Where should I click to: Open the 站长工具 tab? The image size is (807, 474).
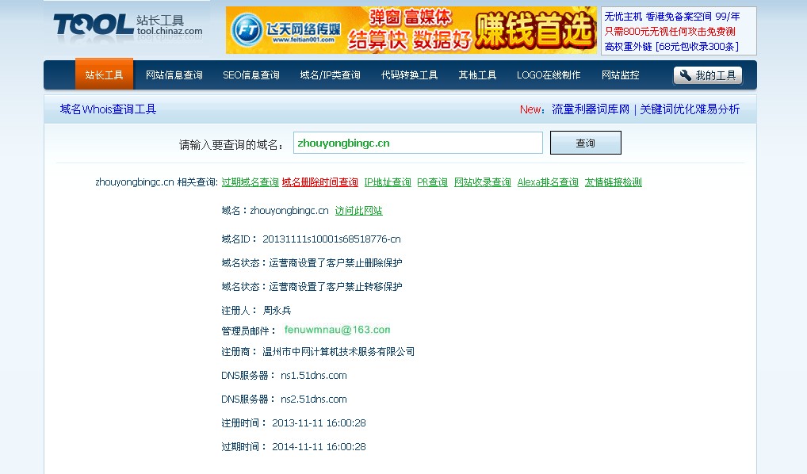tap(104, 75)
